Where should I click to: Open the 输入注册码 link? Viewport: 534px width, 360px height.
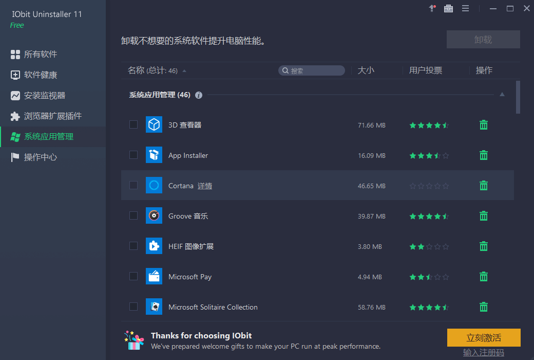483,352
